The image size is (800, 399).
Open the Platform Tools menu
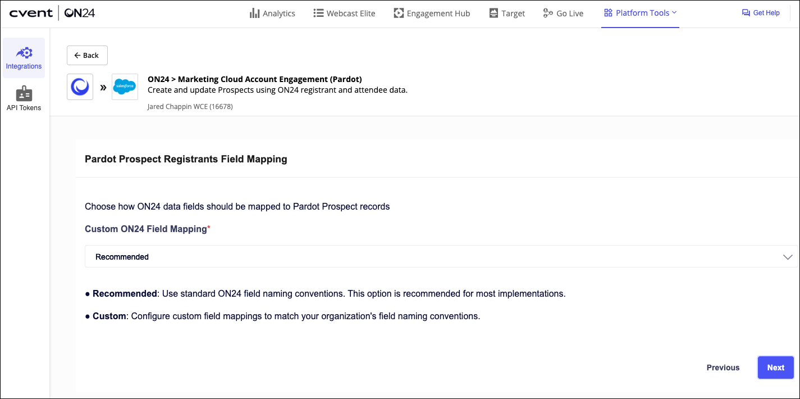click(x=640, y=13)
